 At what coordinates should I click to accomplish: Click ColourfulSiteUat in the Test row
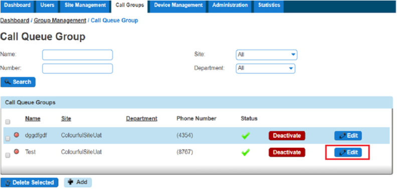click(x=81, y=152)
